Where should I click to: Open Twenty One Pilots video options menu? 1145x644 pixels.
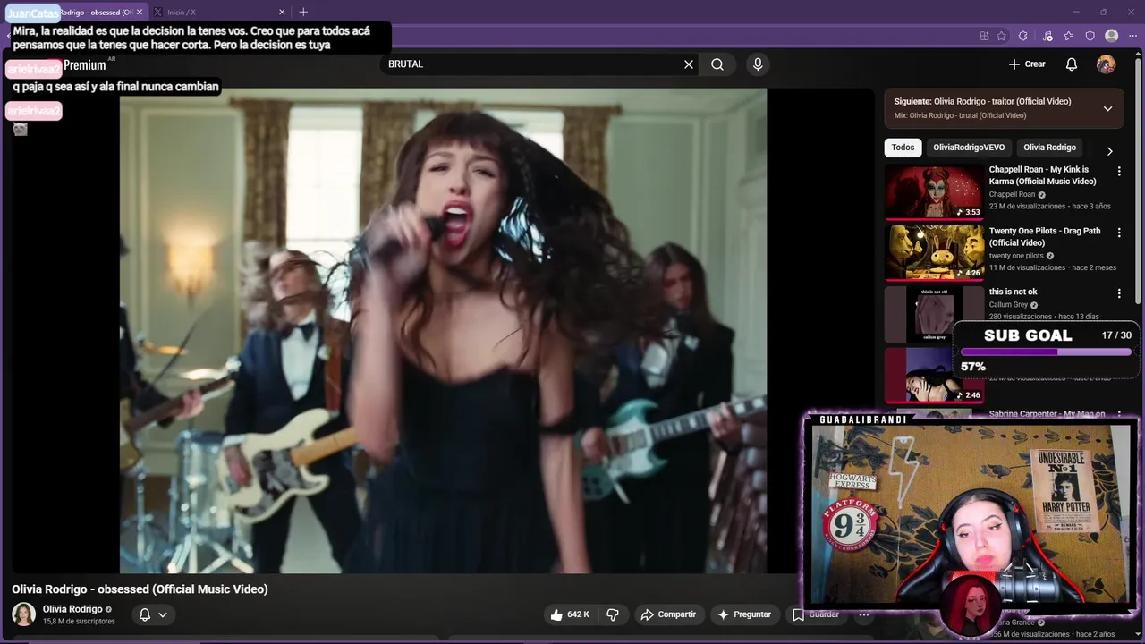[x=1119, y=232]
